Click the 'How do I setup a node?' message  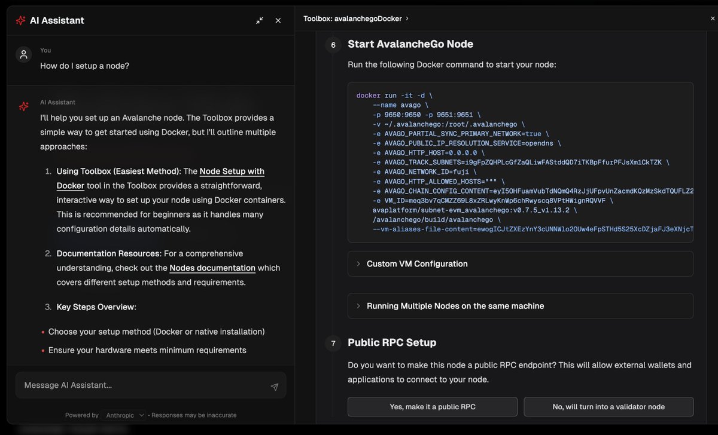click(x=84, y=66)
